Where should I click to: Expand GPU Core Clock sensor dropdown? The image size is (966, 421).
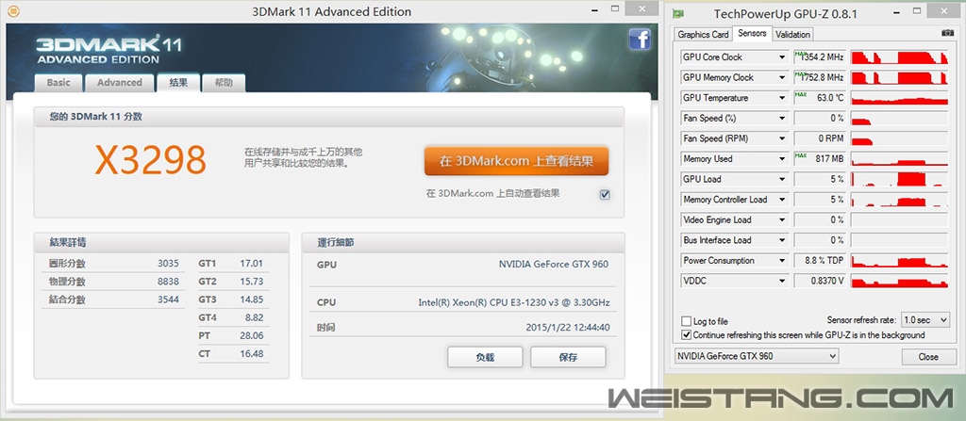pyautogui.click(x=782, y=57)
